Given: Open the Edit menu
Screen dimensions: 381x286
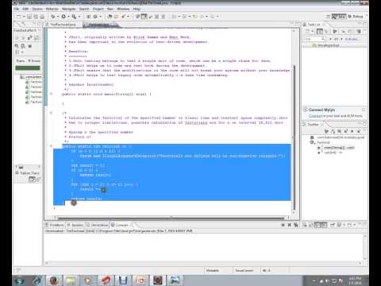Looking at the screenshot, I should click(25, 9).
